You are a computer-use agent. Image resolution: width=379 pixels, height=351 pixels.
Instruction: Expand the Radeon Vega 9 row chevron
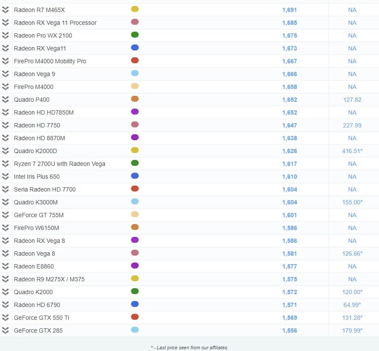[5, 74]
